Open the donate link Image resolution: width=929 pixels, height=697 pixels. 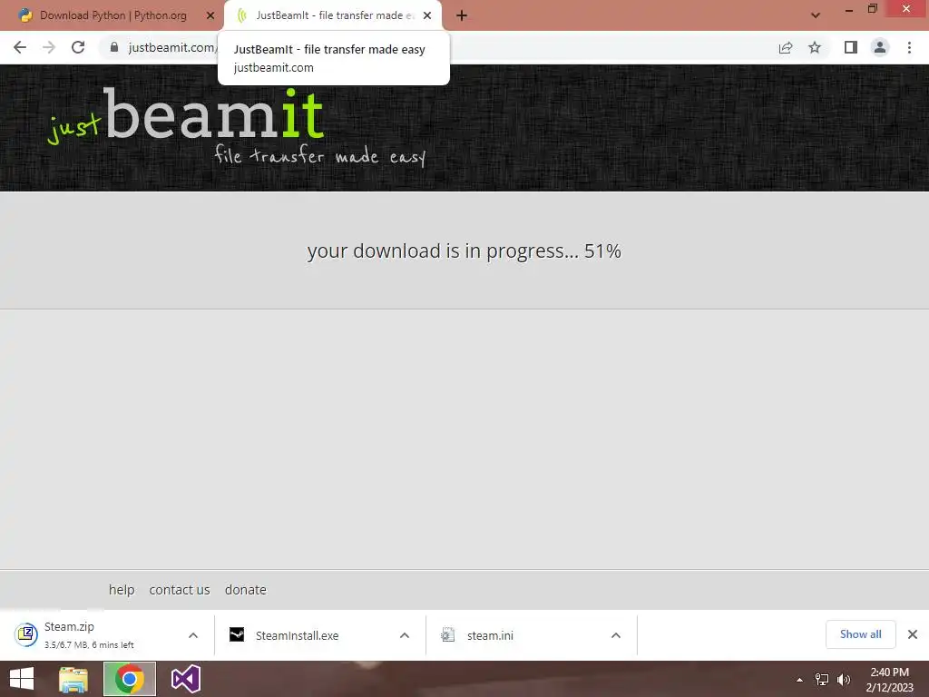[245, 590]
